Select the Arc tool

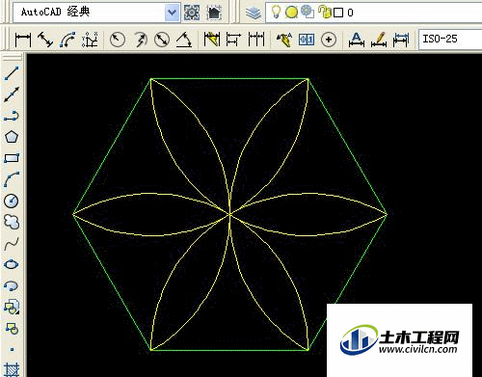(x=12, y=179)
